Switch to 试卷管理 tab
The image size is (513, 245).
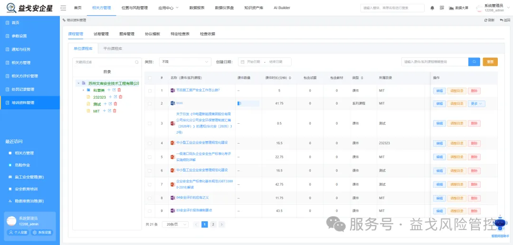pos(101,34)
